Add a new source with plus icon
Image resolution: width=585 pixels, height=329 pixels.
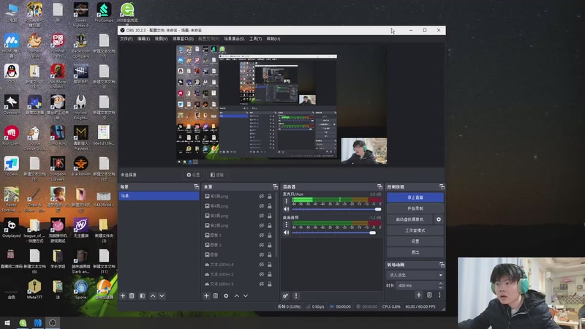pyautogui.click(x=206, y=296)
